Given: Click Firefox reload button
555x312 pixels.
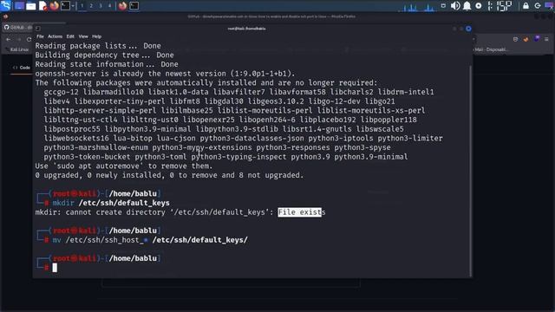Looking at the screenshot, I should pos(29,39).
